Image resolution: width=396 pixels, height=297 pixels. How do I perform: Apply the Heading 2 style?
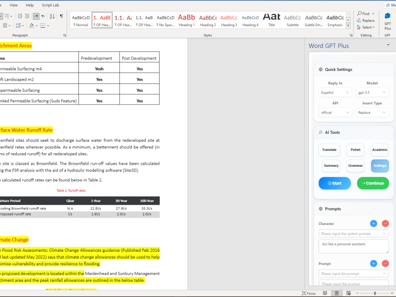coord(208,20)
